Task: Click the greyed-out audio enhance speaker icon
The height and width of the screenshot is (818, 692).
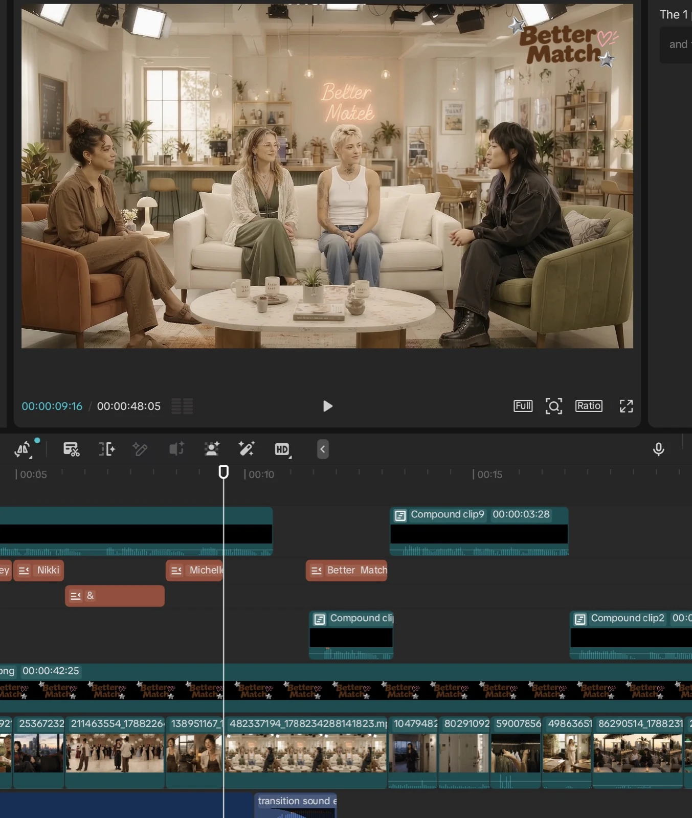Action: [x=176, y=449]
